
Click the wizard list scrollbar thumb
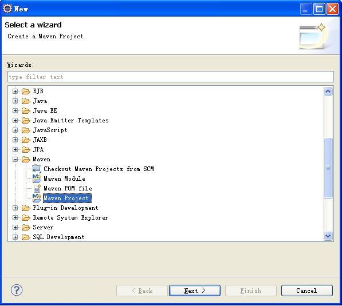[x=328, y=168]
